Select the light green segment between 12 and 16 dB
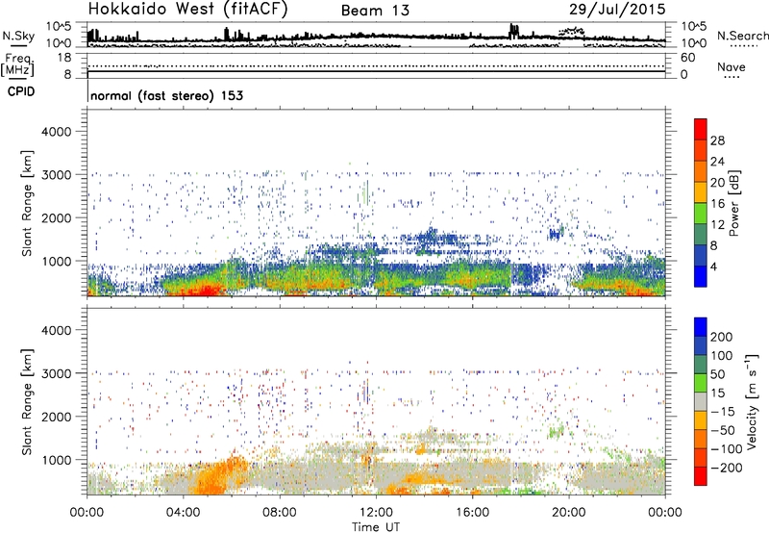The width and height of the screenshot is (769, 533). (701, 214)
